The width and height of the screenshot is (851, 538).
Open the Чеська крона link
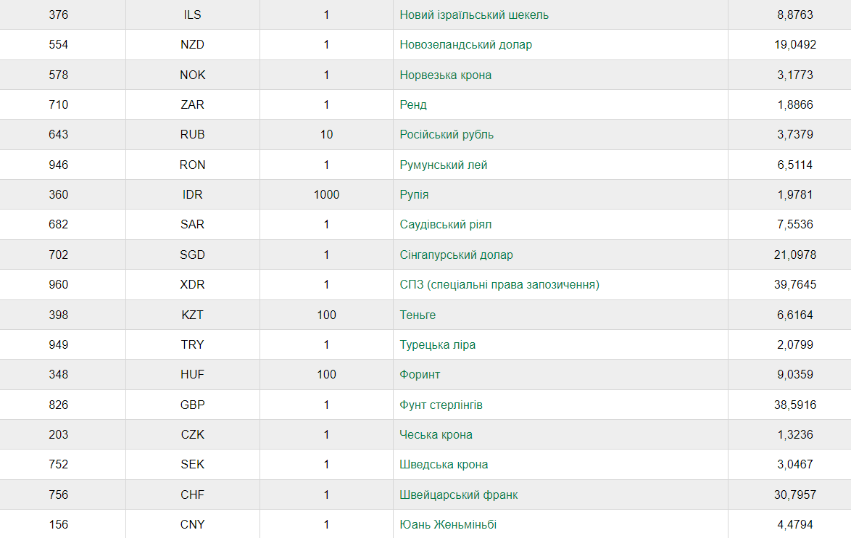pos(436,435)
